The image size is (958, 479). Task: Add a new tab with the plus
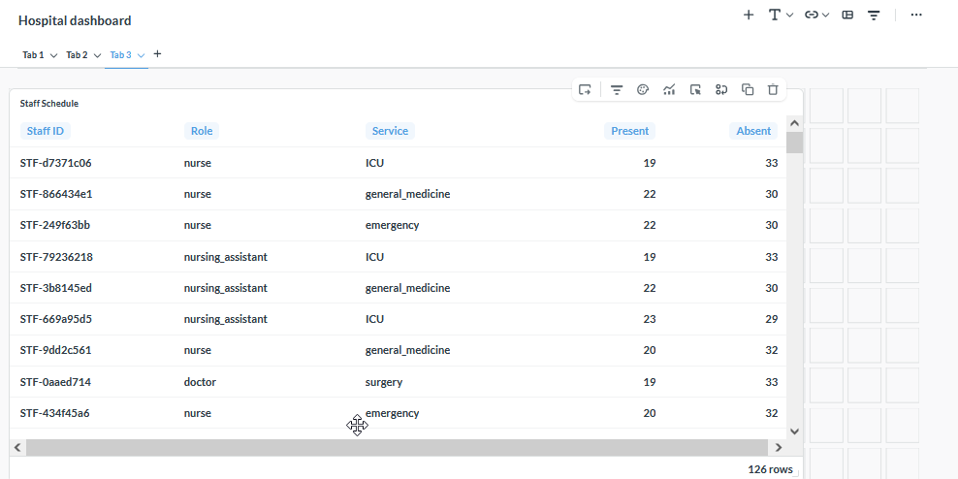coord(157,54)
